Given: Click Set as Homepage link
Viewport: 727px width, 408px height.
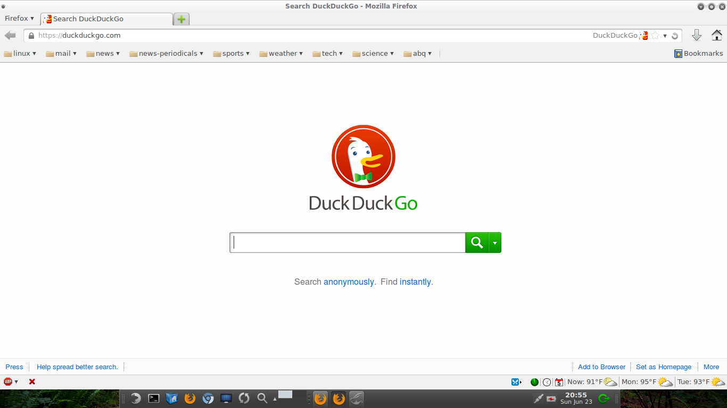Looking at the screenshot, I should 664,367.
